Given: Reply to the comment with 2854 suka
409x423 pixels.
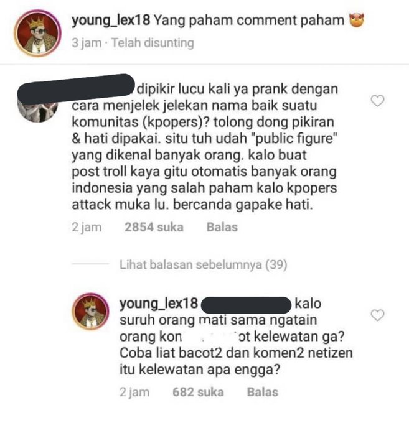Looking at the screenshot, I should click(x=222, y=227).
